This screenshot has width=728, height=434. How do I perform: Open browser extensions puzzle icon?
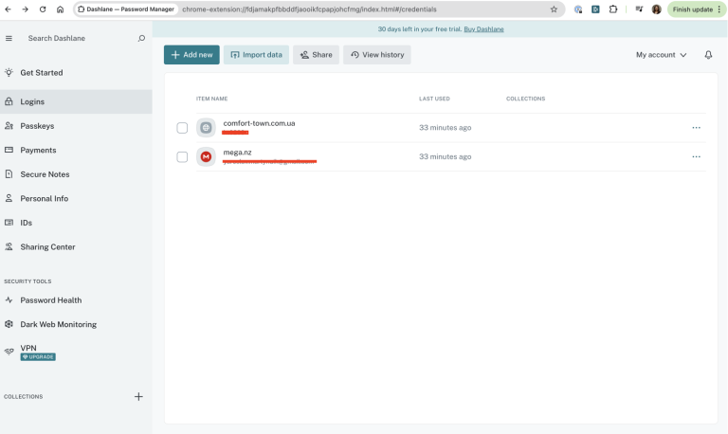point(613,9)
